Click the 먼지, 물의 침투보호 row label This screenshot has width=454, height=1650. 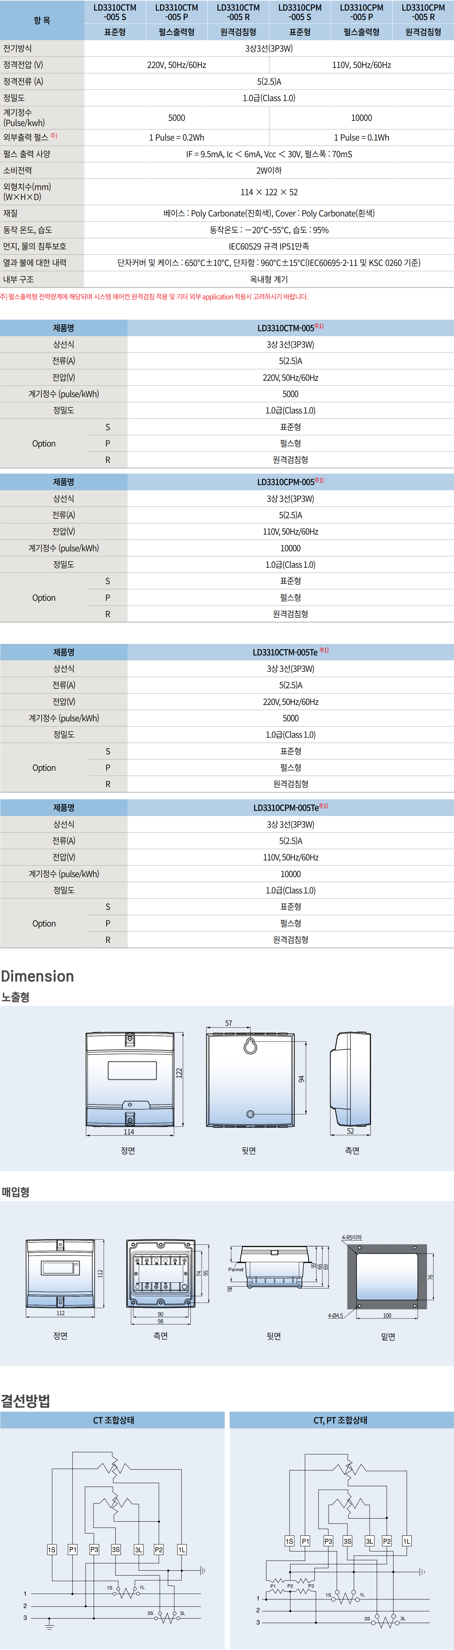coord(35,246)
